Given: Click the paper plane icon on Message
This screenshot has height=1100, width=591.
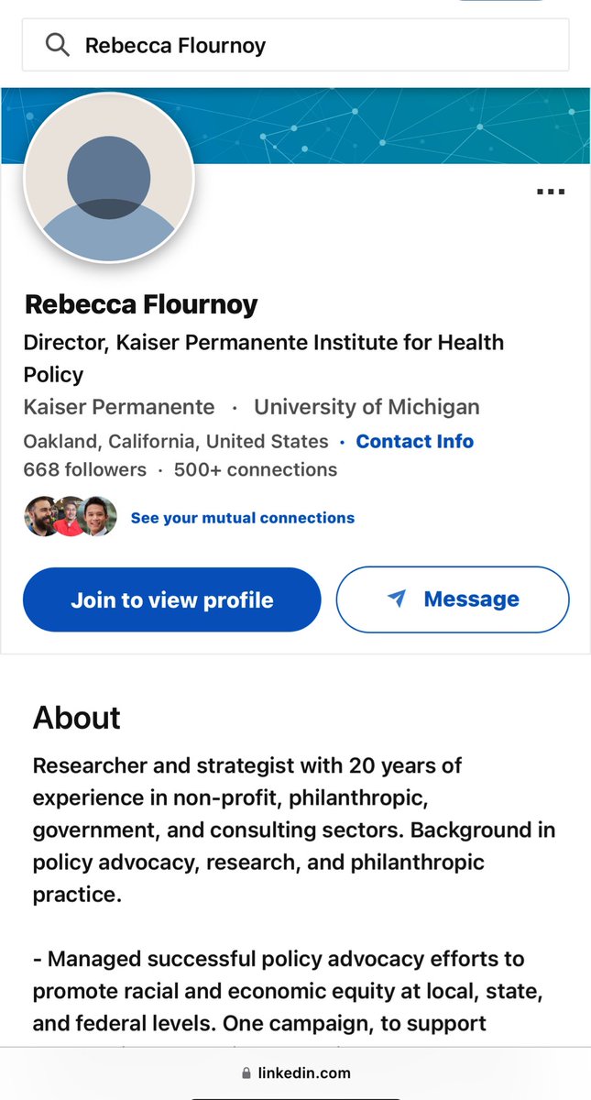Looking at the screenshot, I should pos(396,599).
